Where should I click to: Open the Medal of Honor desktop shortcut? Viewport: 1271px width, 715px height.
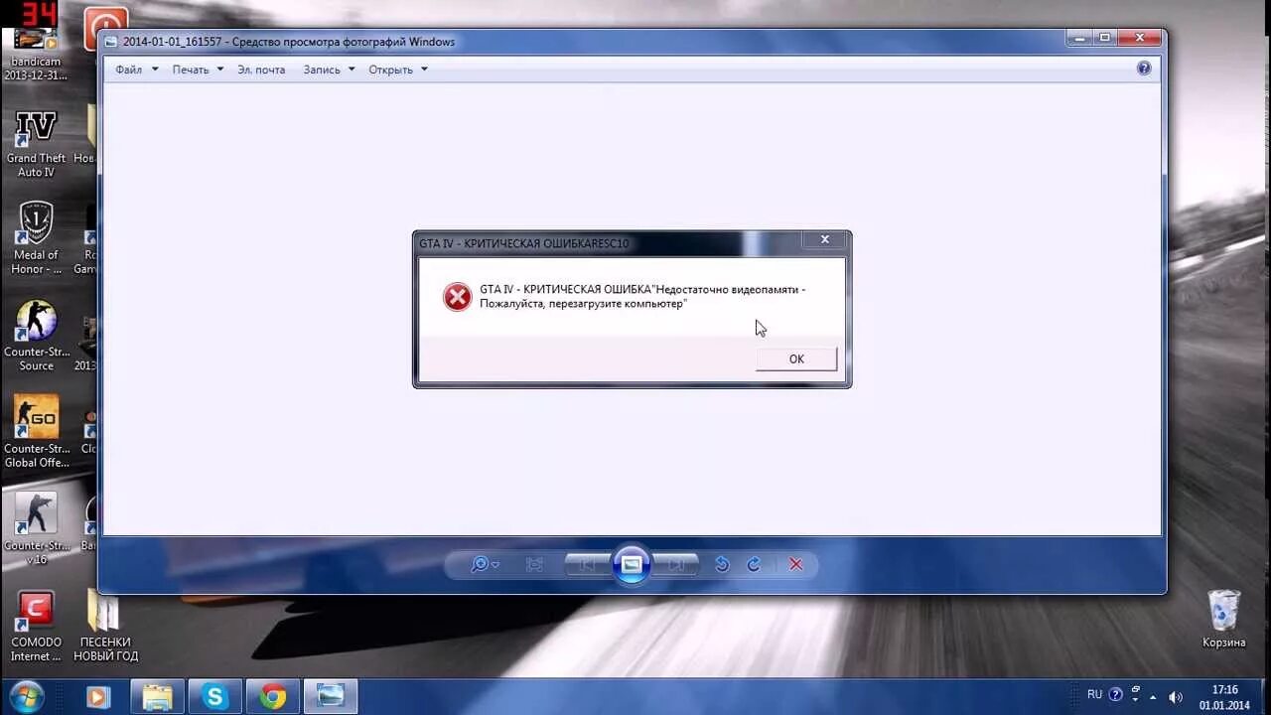[x=36, y=238]
